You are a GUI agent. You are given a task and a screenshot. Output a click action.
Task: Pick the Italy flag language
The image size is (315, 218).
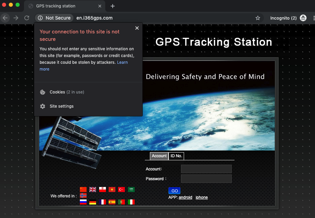pos(131,202)
